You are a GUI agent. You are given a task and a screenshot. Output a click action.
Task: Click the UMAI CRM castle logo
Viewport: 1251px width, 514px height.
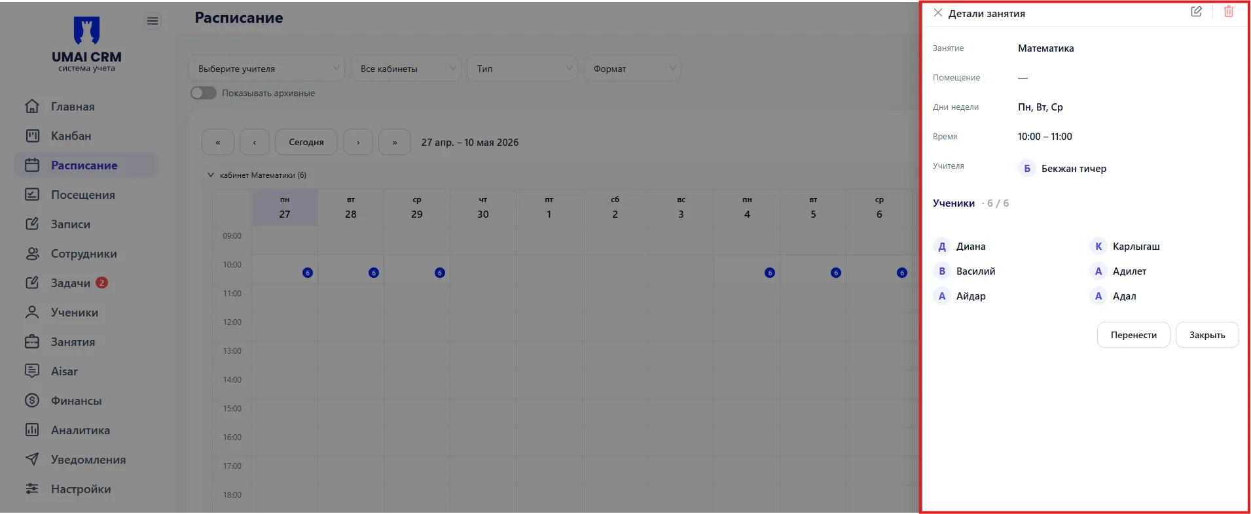(86, 30)
